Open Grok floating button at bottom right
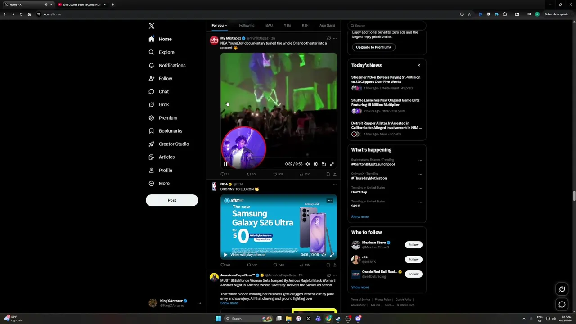This screenshot has width=576, height=324. [x=562, y=289]
